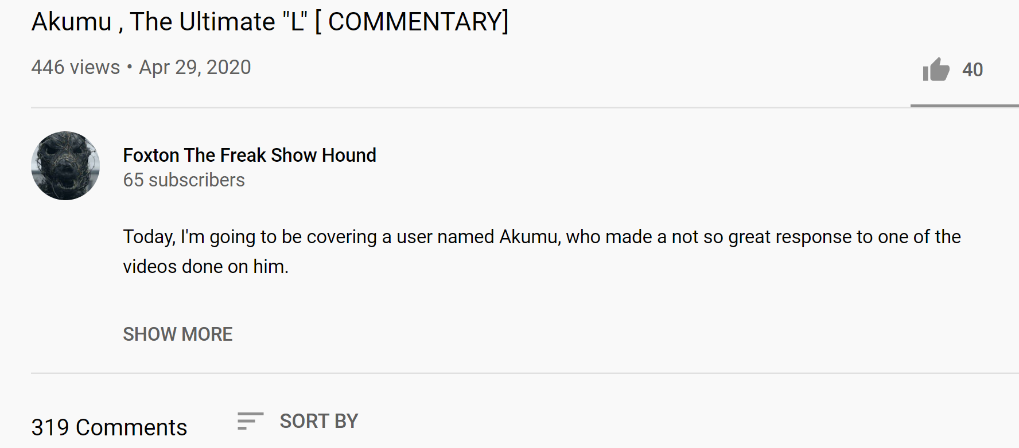
Task: Click description text "videos done on him."
Action: pos(205,267)
